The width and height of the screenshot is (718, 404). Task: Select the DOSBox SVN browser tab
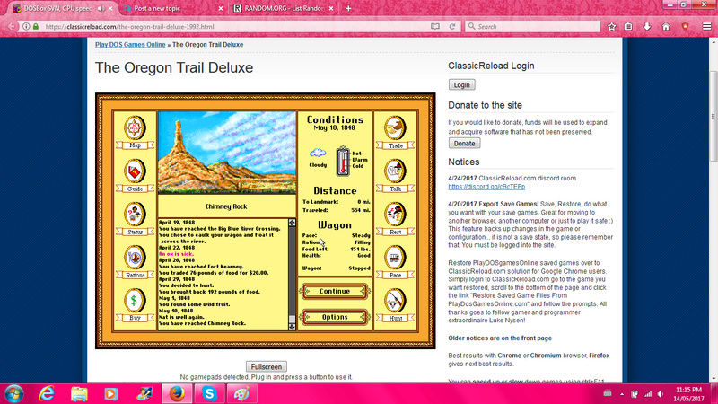[x=58, y=8]
